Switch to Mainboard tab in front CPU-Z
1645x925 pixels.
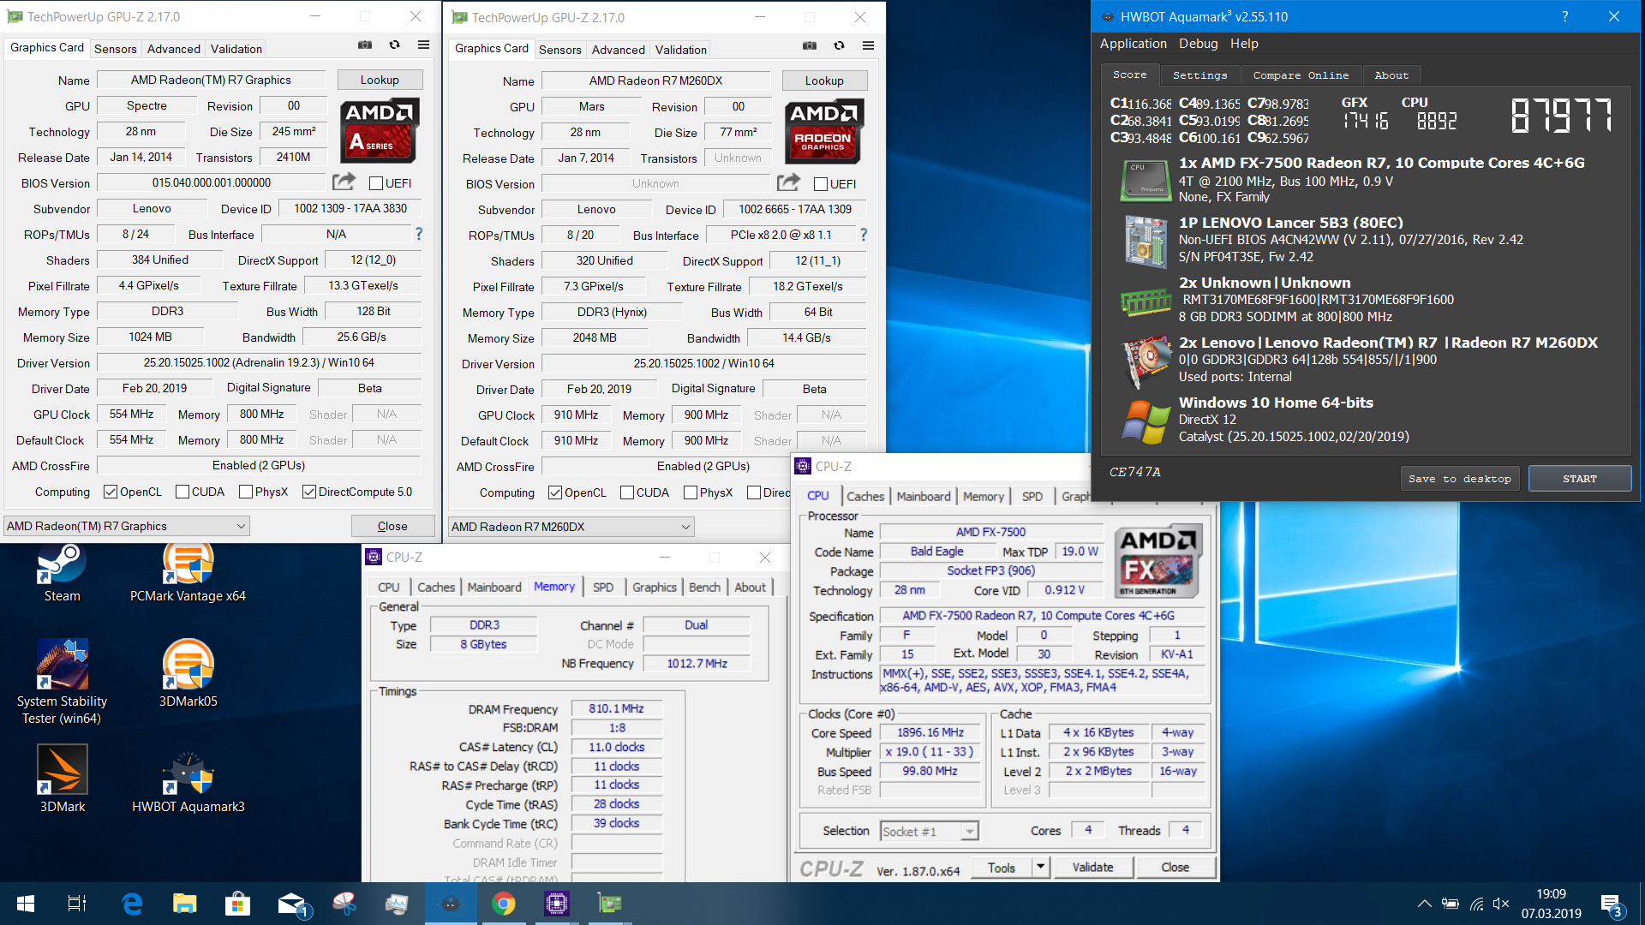click(x=924, y=496)
